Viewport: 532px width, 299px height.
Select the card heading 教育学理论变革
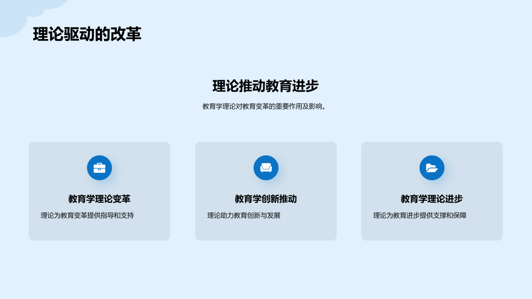tap(99, 199)
